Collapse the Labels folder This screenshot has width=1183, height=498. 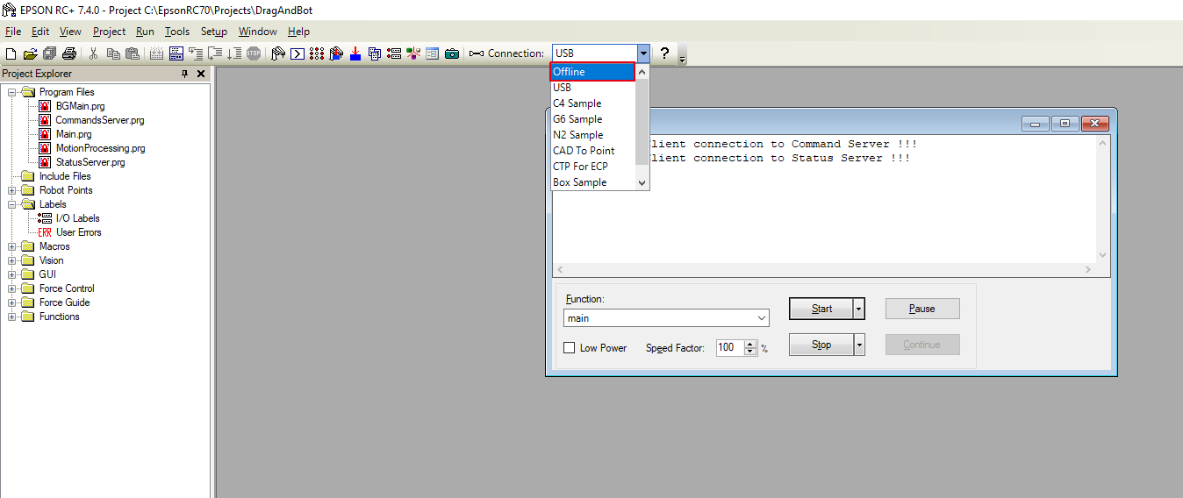pos(12,204)
